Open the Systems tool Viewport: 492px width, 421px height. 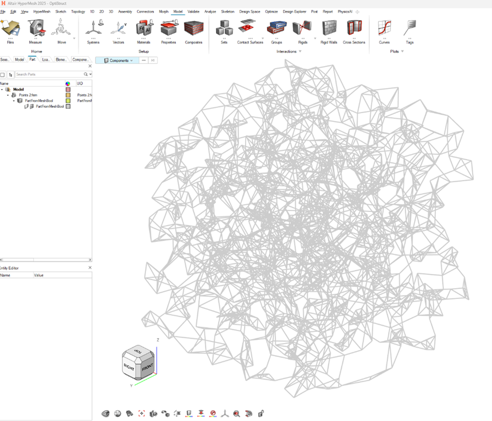[x=93, y=31]
